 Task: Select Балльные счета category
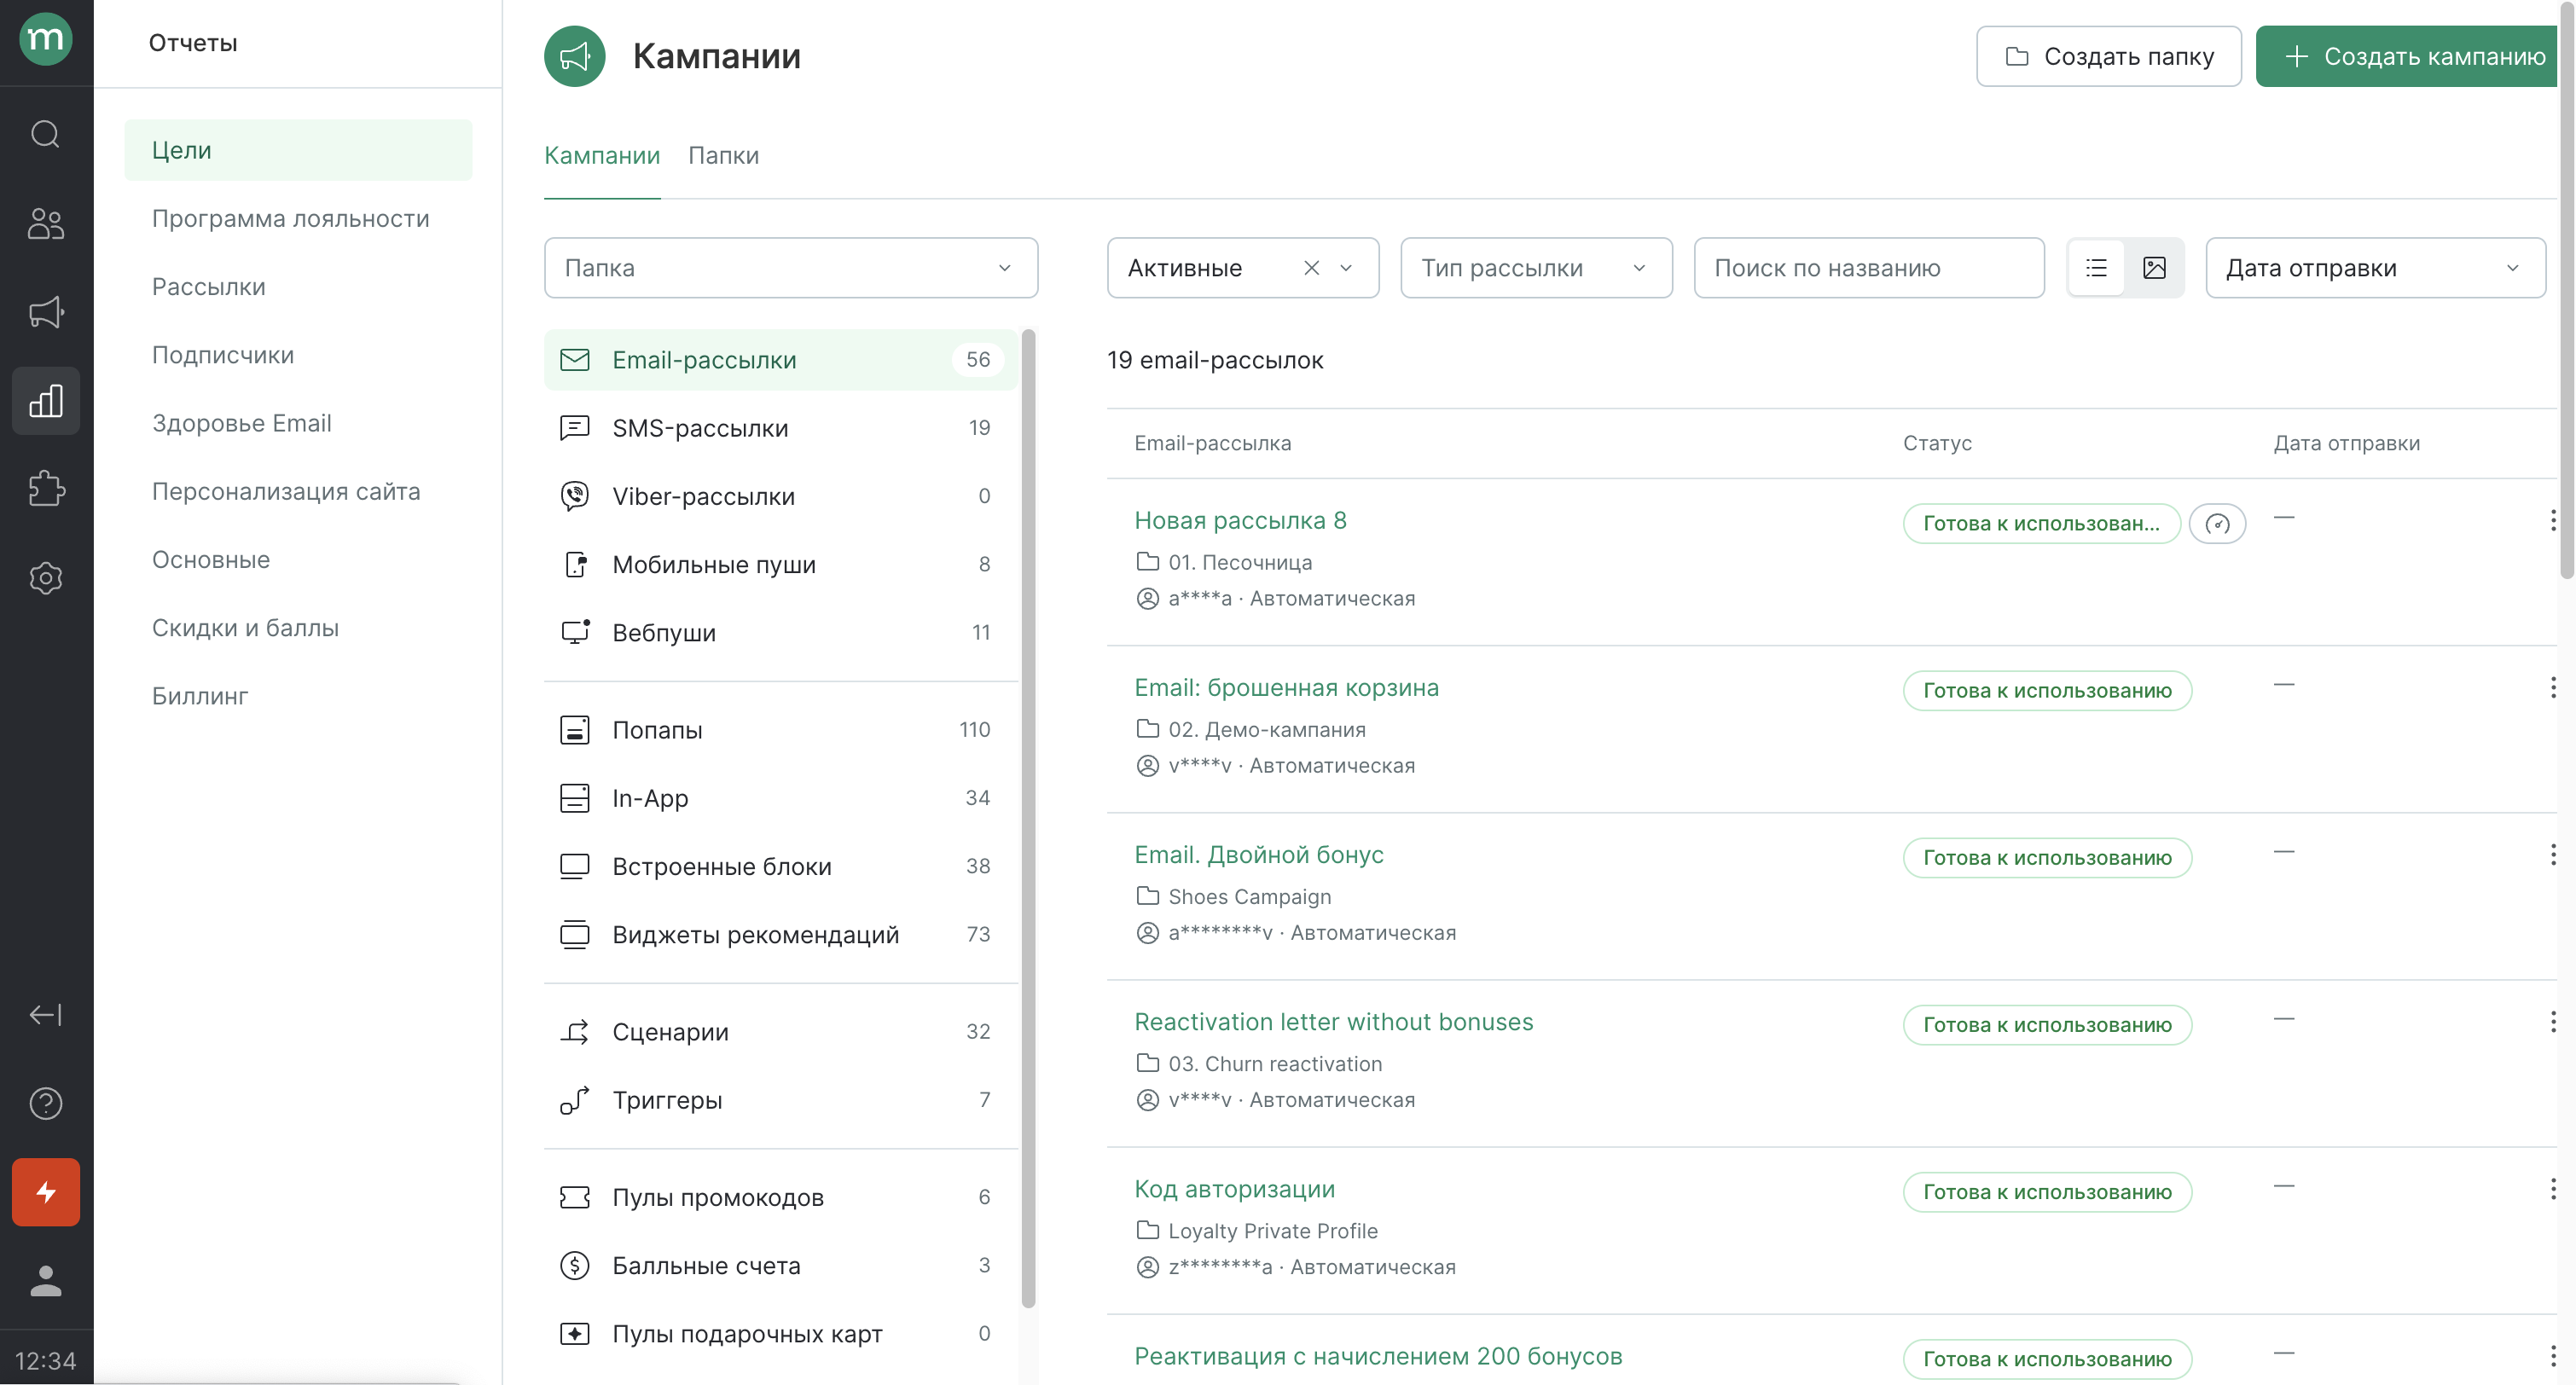(780, 1265)
